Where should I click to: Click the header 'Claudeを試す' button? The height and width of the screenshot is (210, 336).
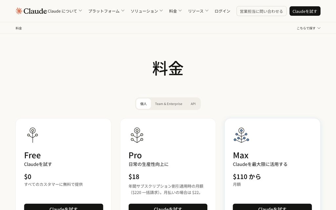pyautogui.click(x=305, y=11)
